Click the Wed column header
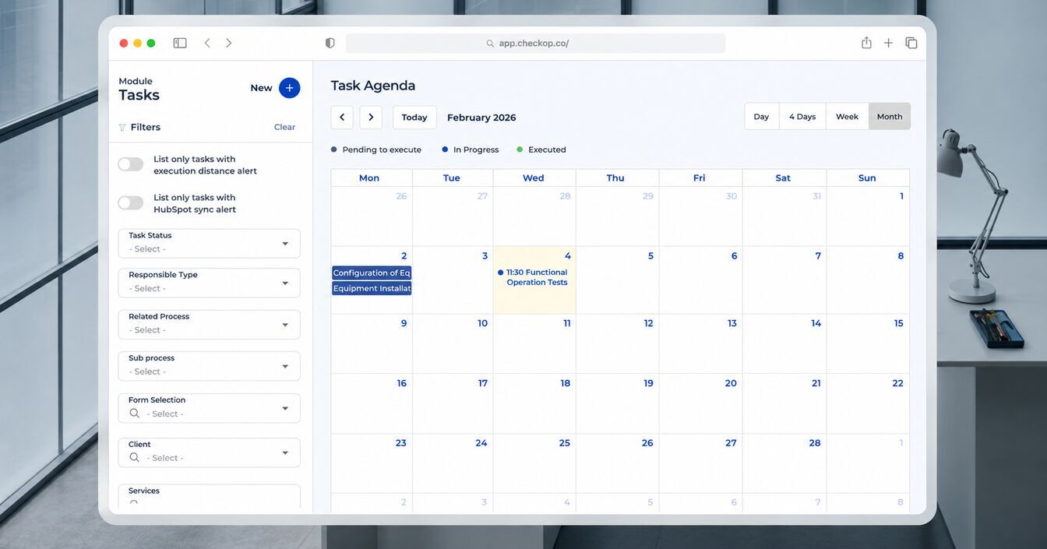 pyautogui.click(x=534, y=178)
